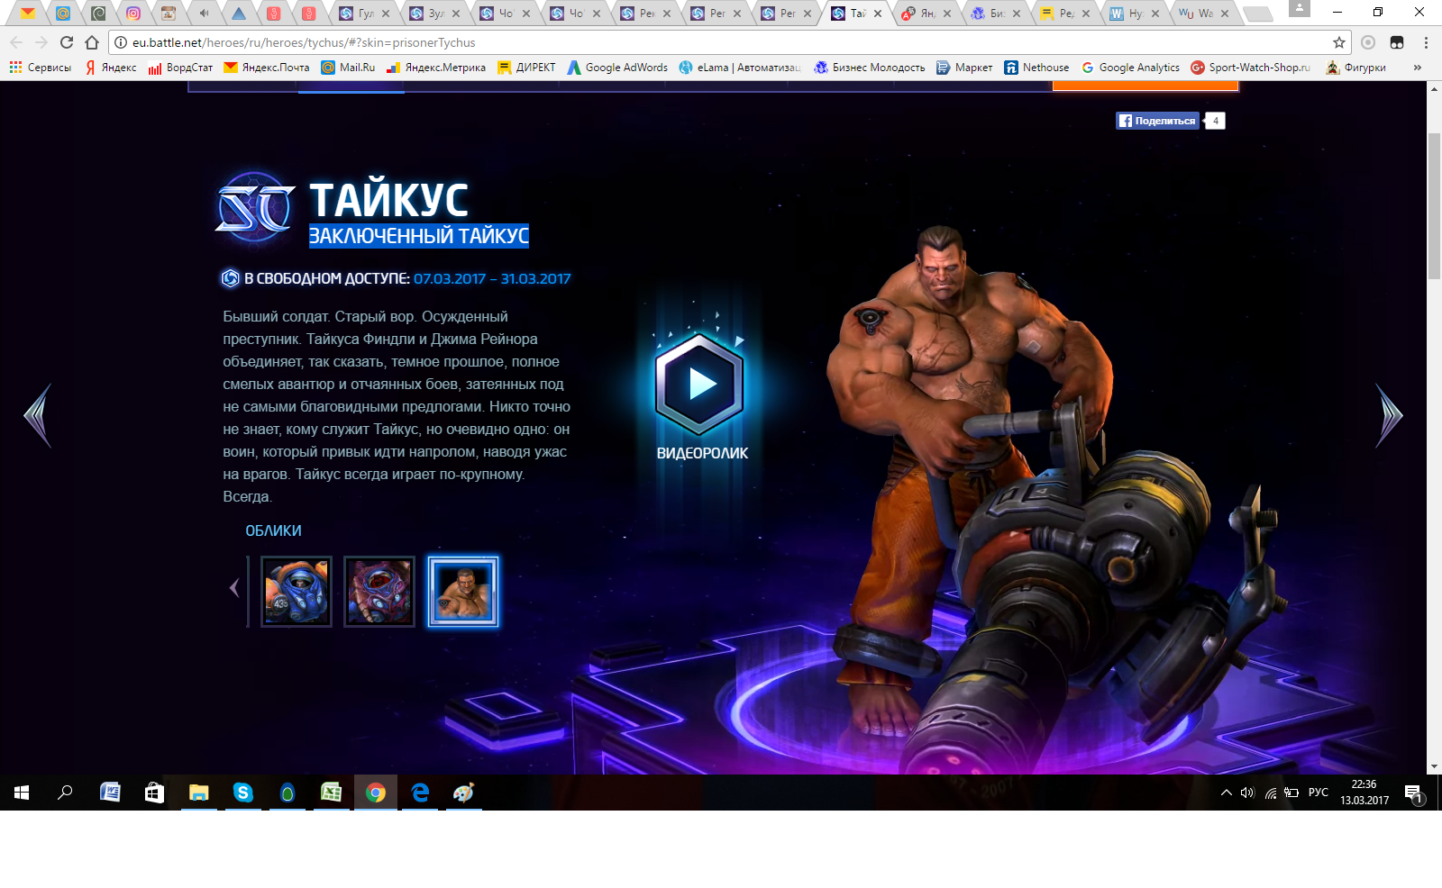
Task: Open the Сервисы apps bookmark
Action: (x=41, y=68)
